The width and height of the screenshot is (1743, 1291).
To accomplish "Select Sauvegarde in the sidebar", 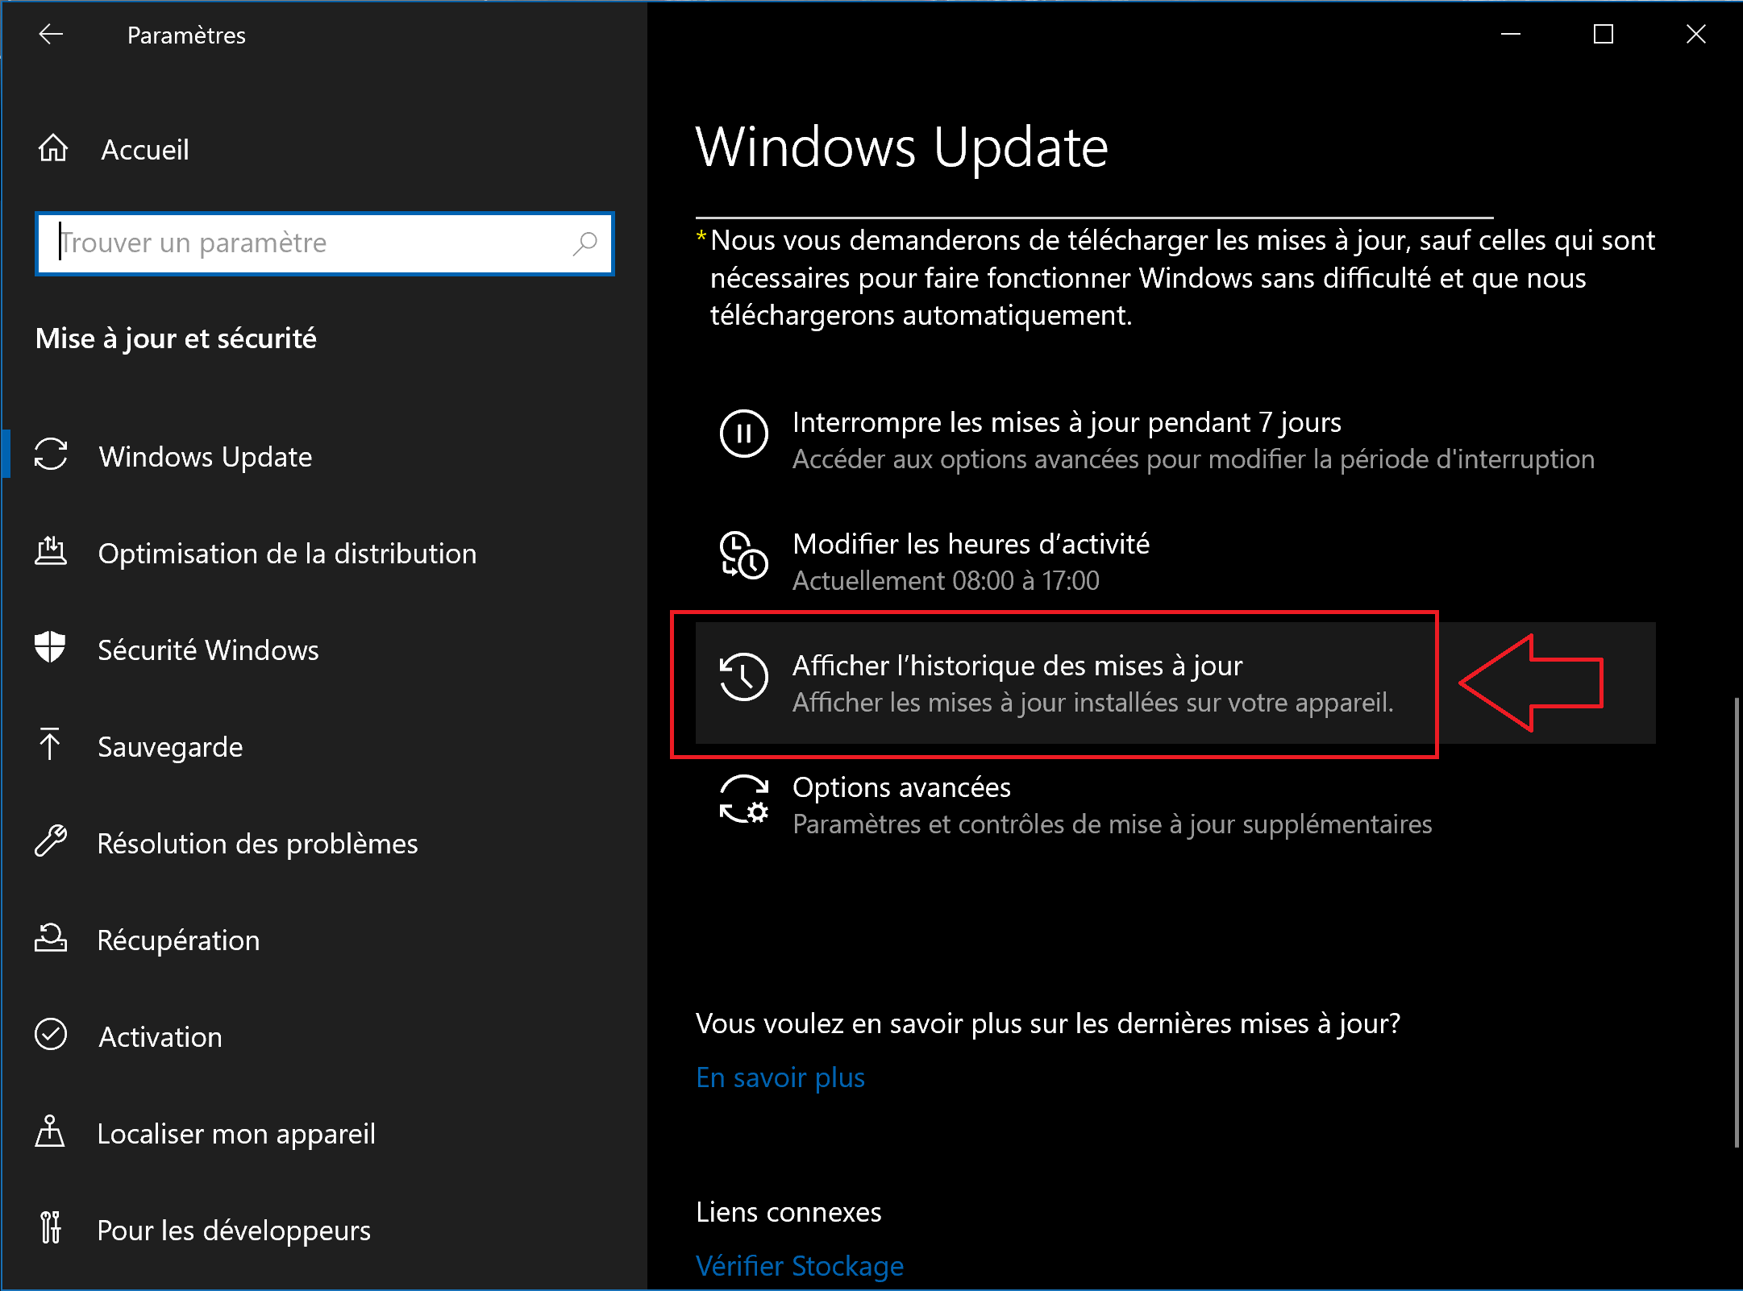I will pyautogui.click(x=170, y=747).
